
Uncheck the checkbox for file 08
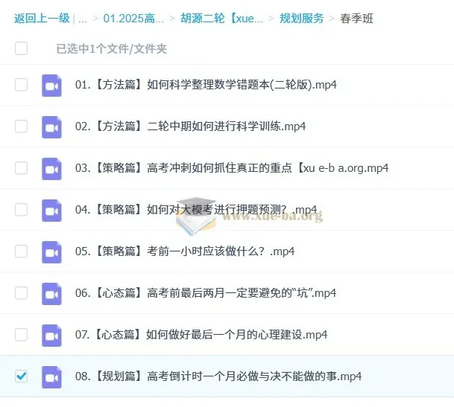click(22, 376)
